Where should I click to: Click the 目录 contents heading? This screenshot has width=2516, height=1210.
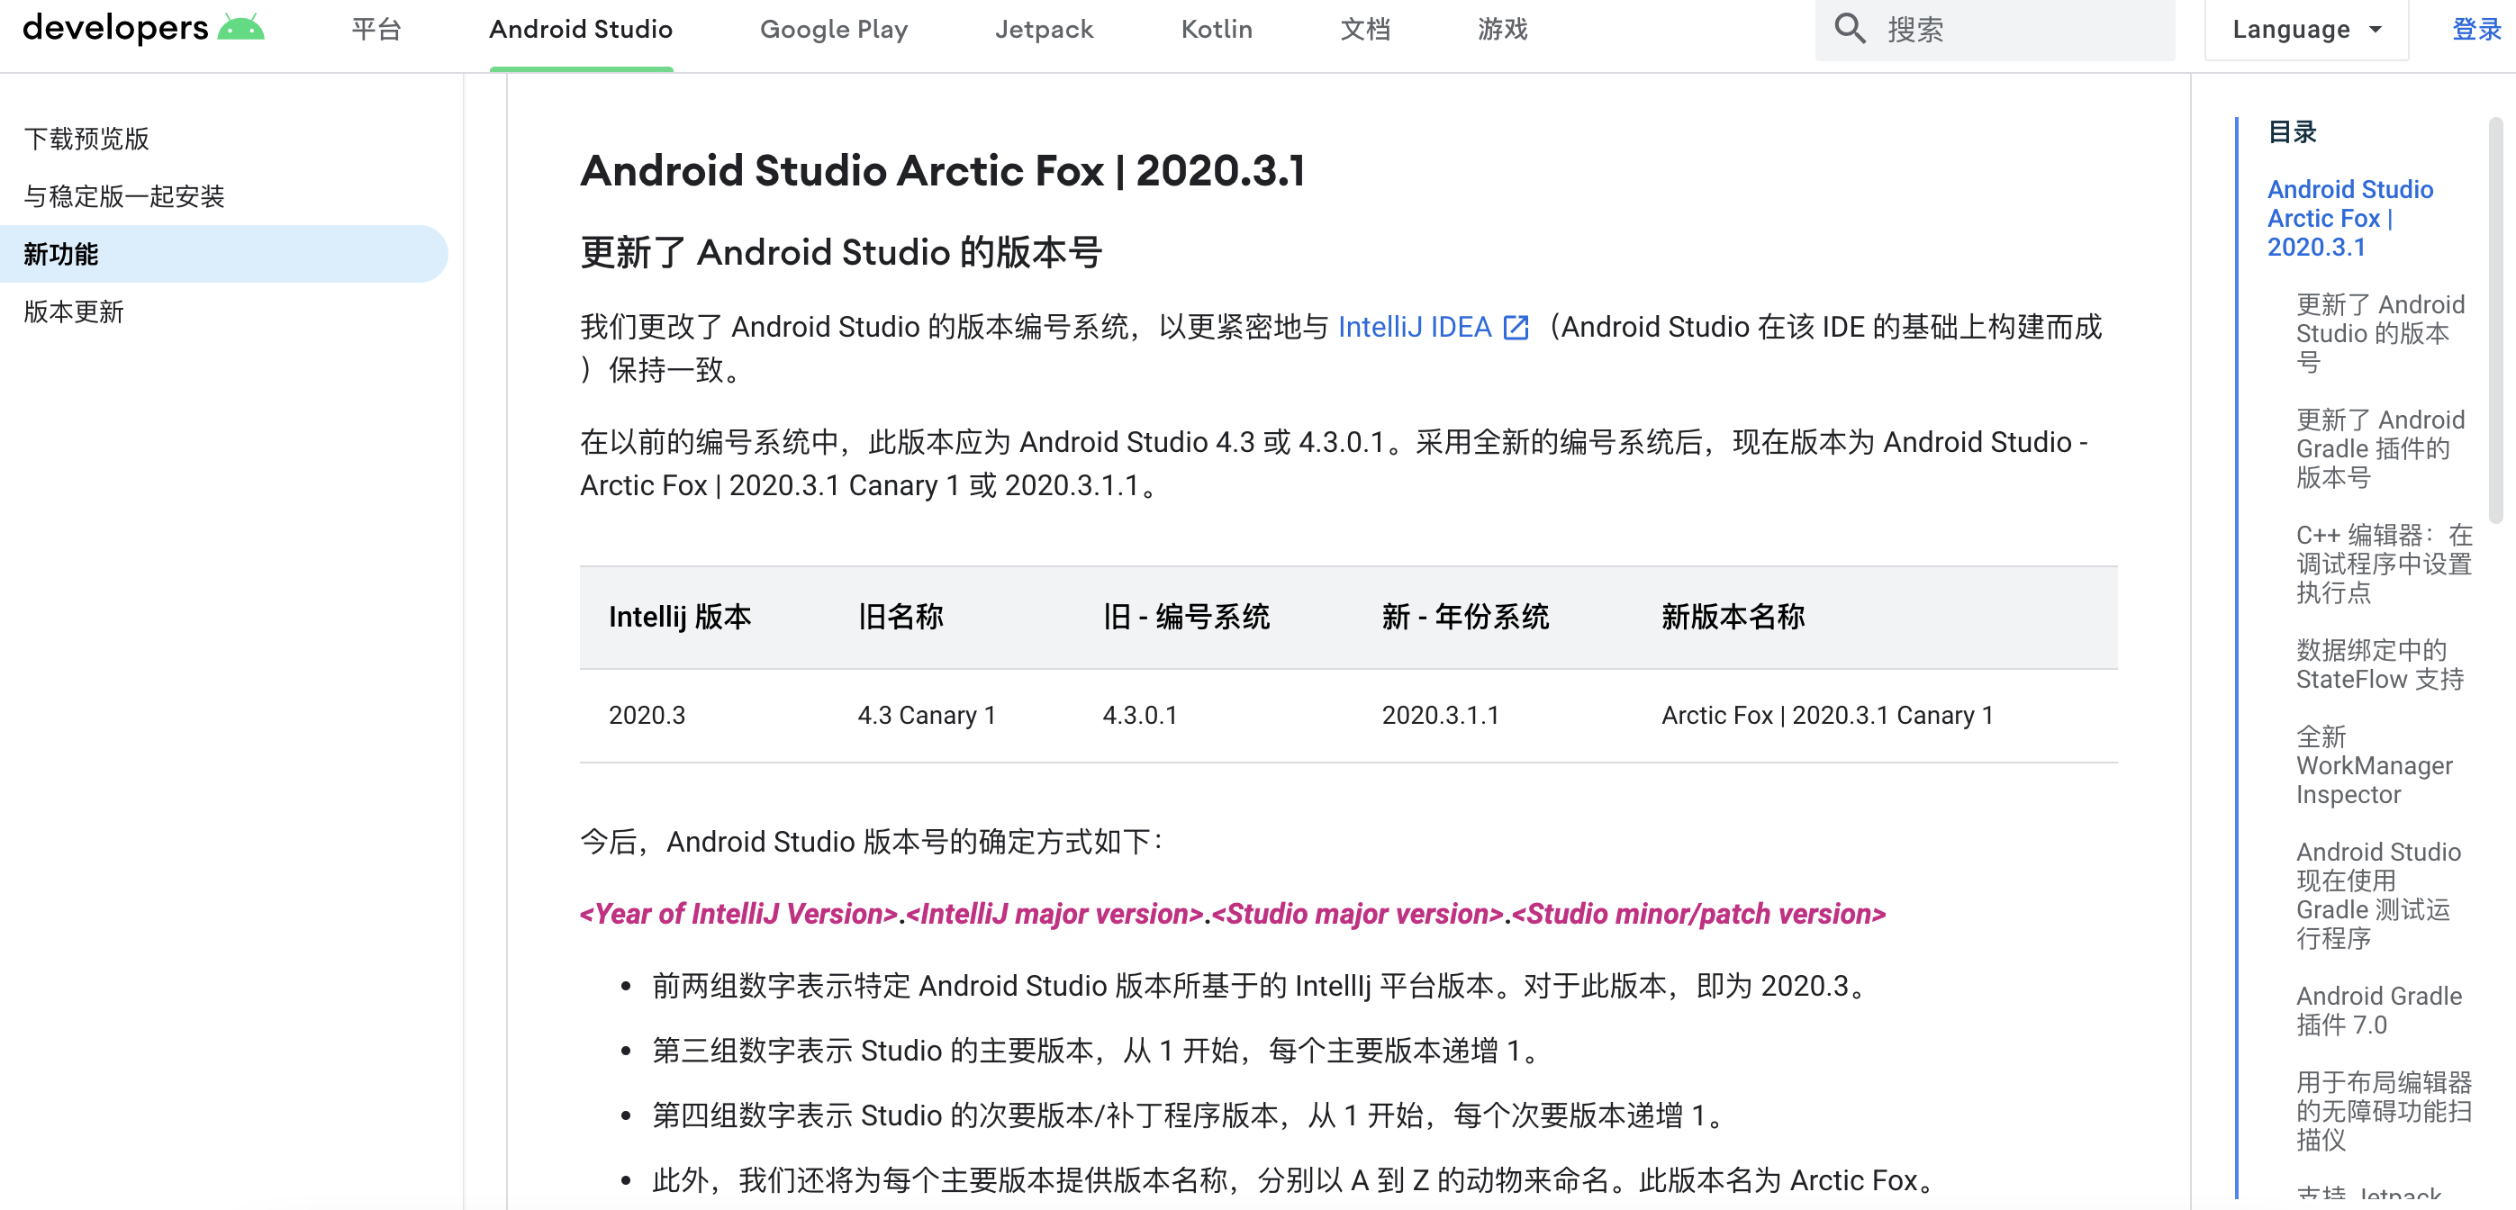(x=2292, y=131)
